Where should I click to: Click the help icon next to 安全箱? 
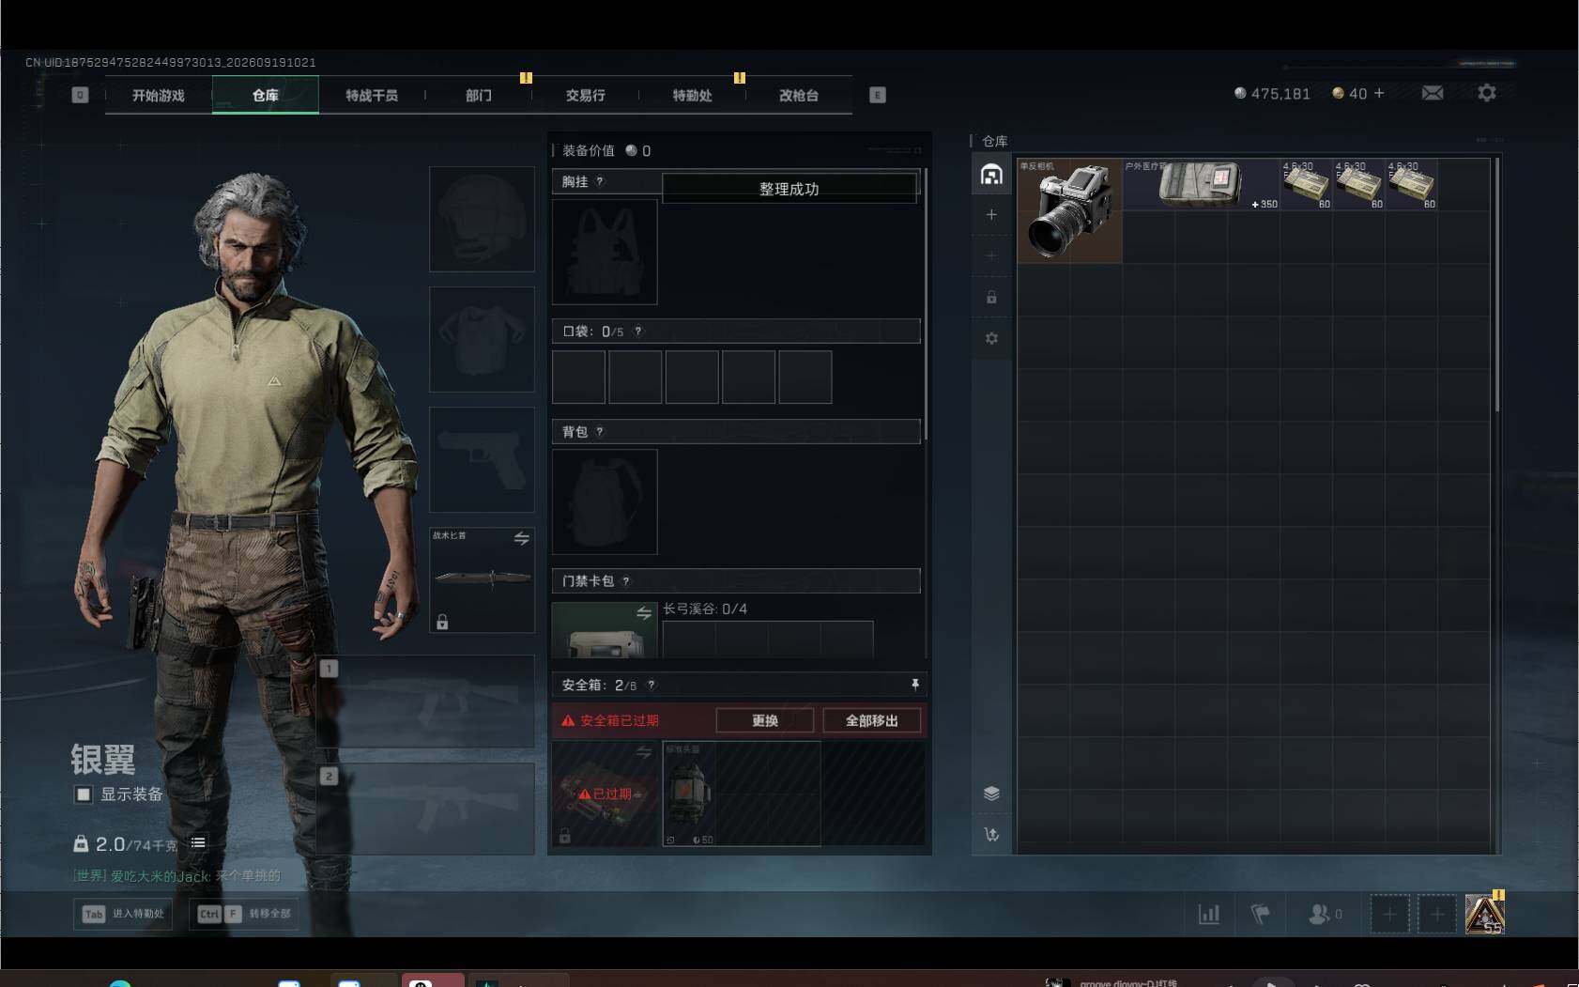(x=652, y=686)
